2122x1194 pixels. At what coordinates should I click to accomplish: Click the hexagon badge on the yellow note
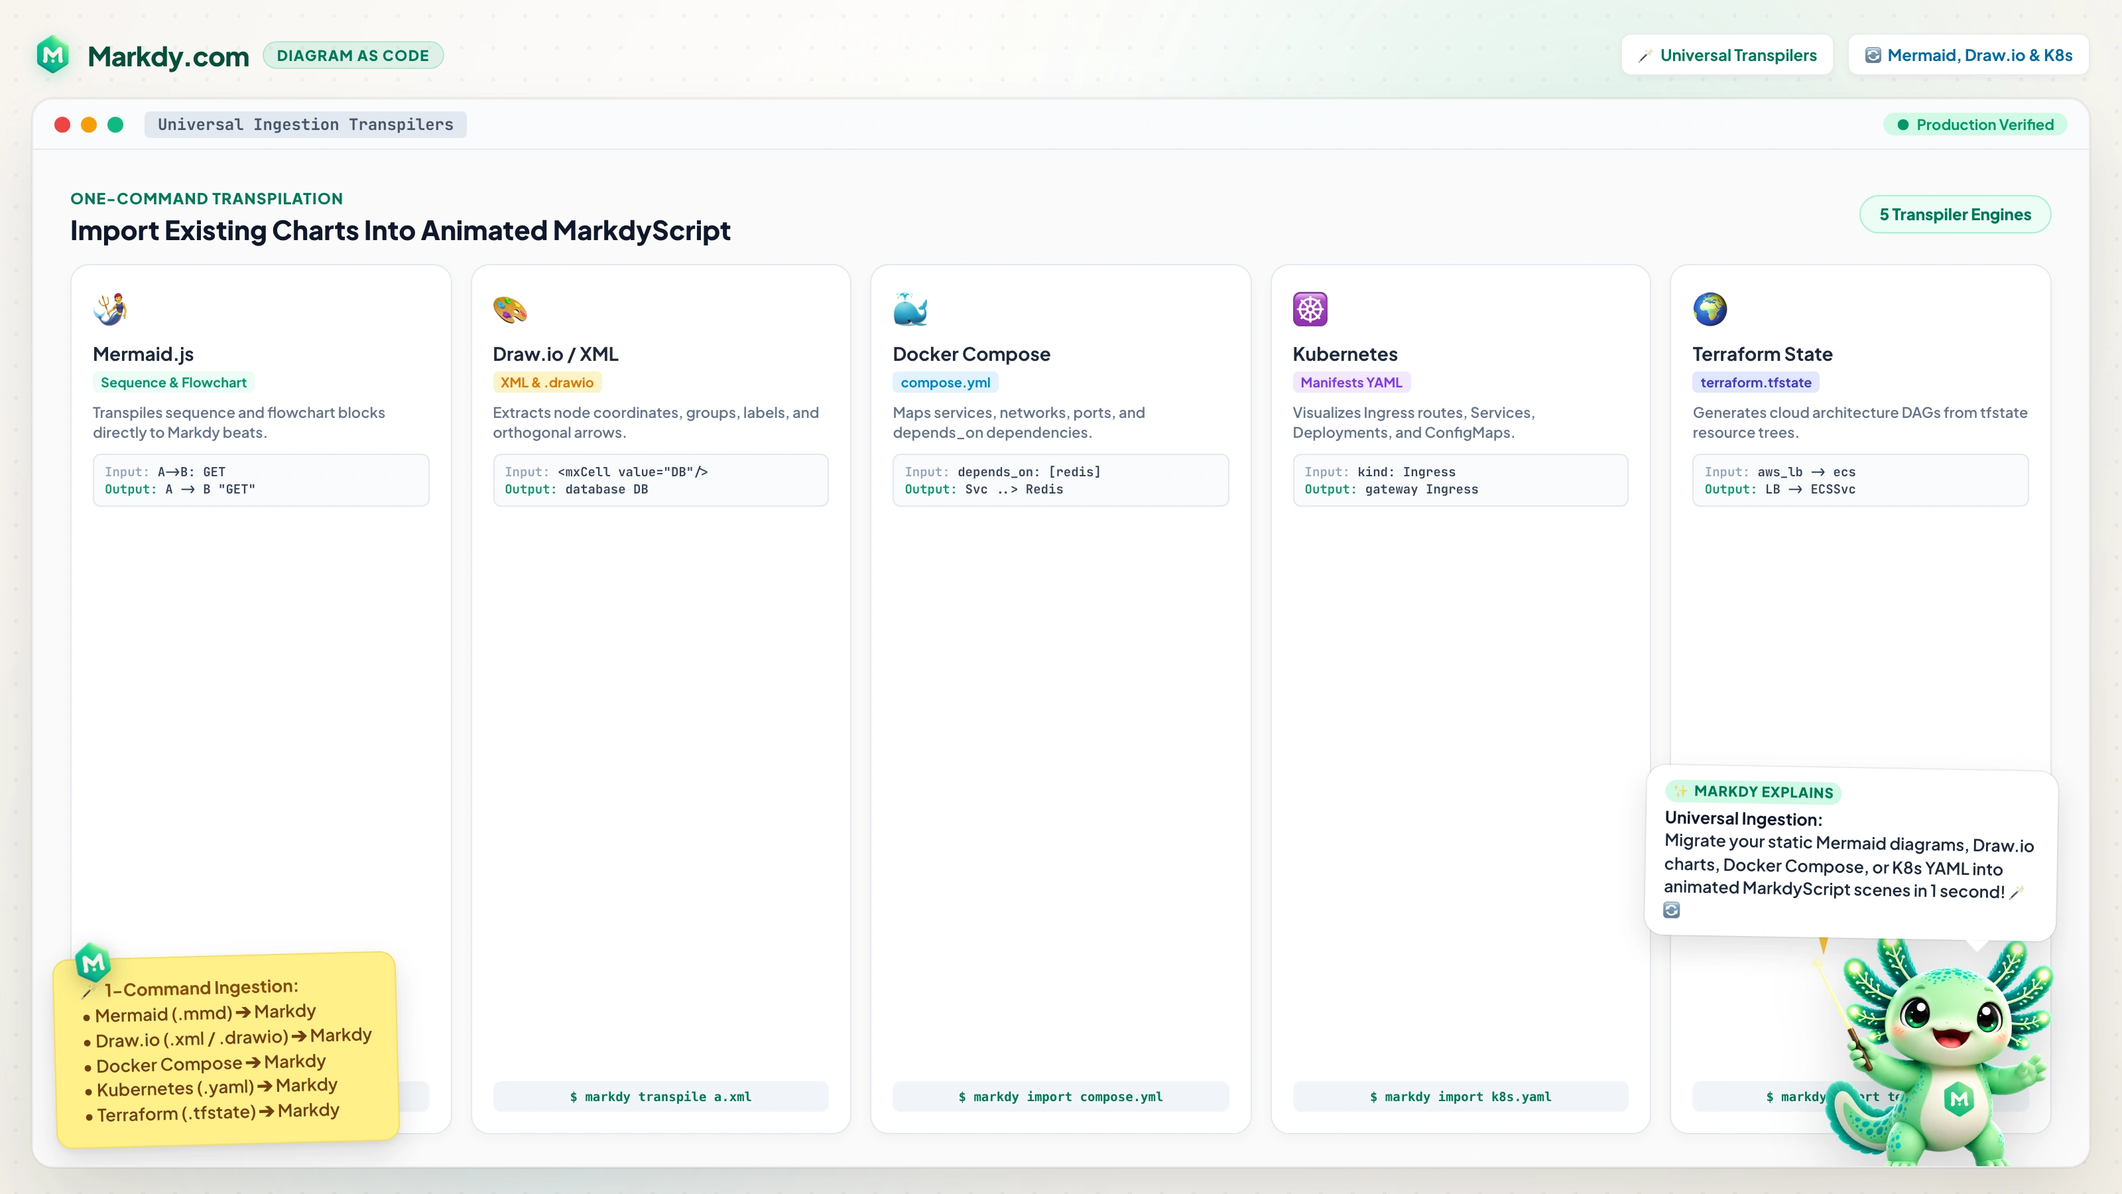tap(92, 962)
